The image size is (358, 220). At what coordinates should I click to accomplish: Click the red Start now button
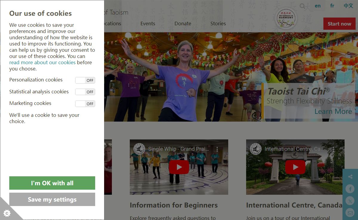coord(340,24)
